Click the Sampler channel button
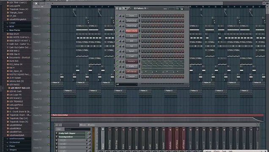The image size is (269, 152). click(x=132, y=76)
